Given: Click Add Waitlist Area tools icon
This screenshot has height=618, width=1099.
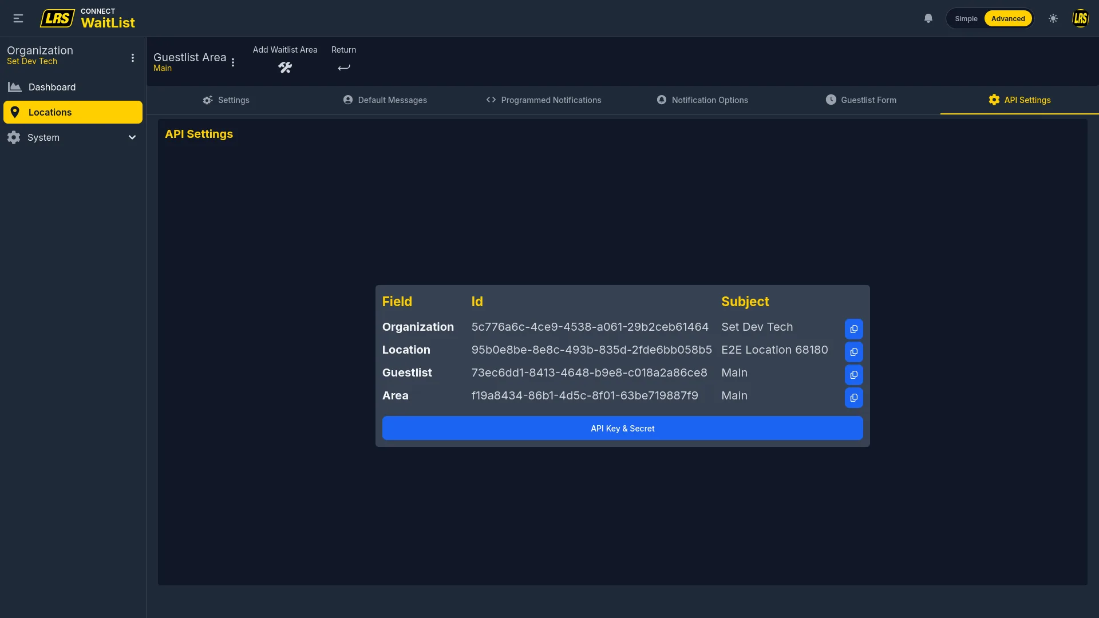Looking at the screenshot, I should coord(285,68).
